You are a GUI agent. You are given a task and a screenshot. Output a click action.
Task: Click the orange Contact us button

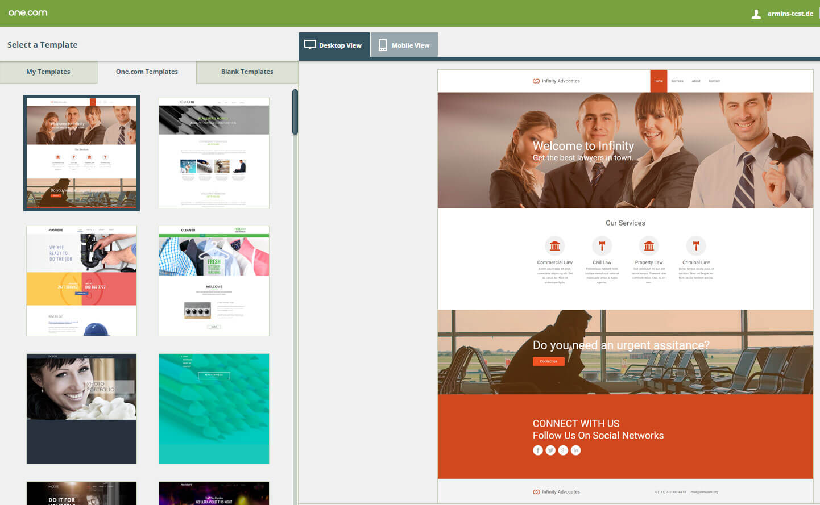549,361
